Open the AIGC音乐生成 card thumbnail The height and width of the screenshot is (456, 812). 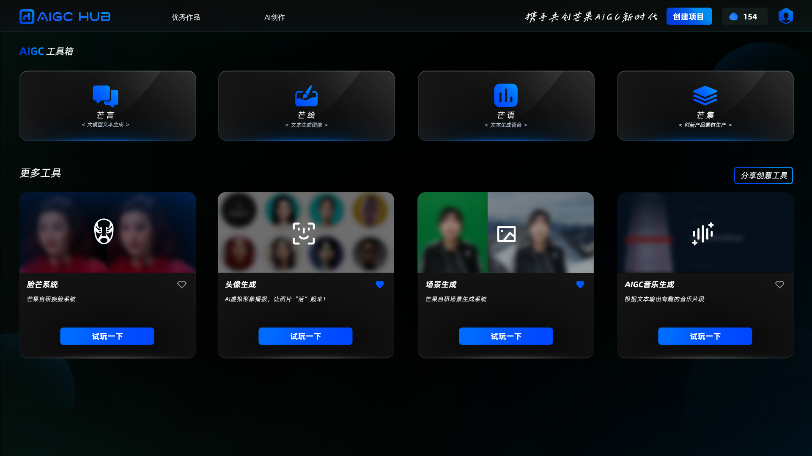[x=705, y=233]
